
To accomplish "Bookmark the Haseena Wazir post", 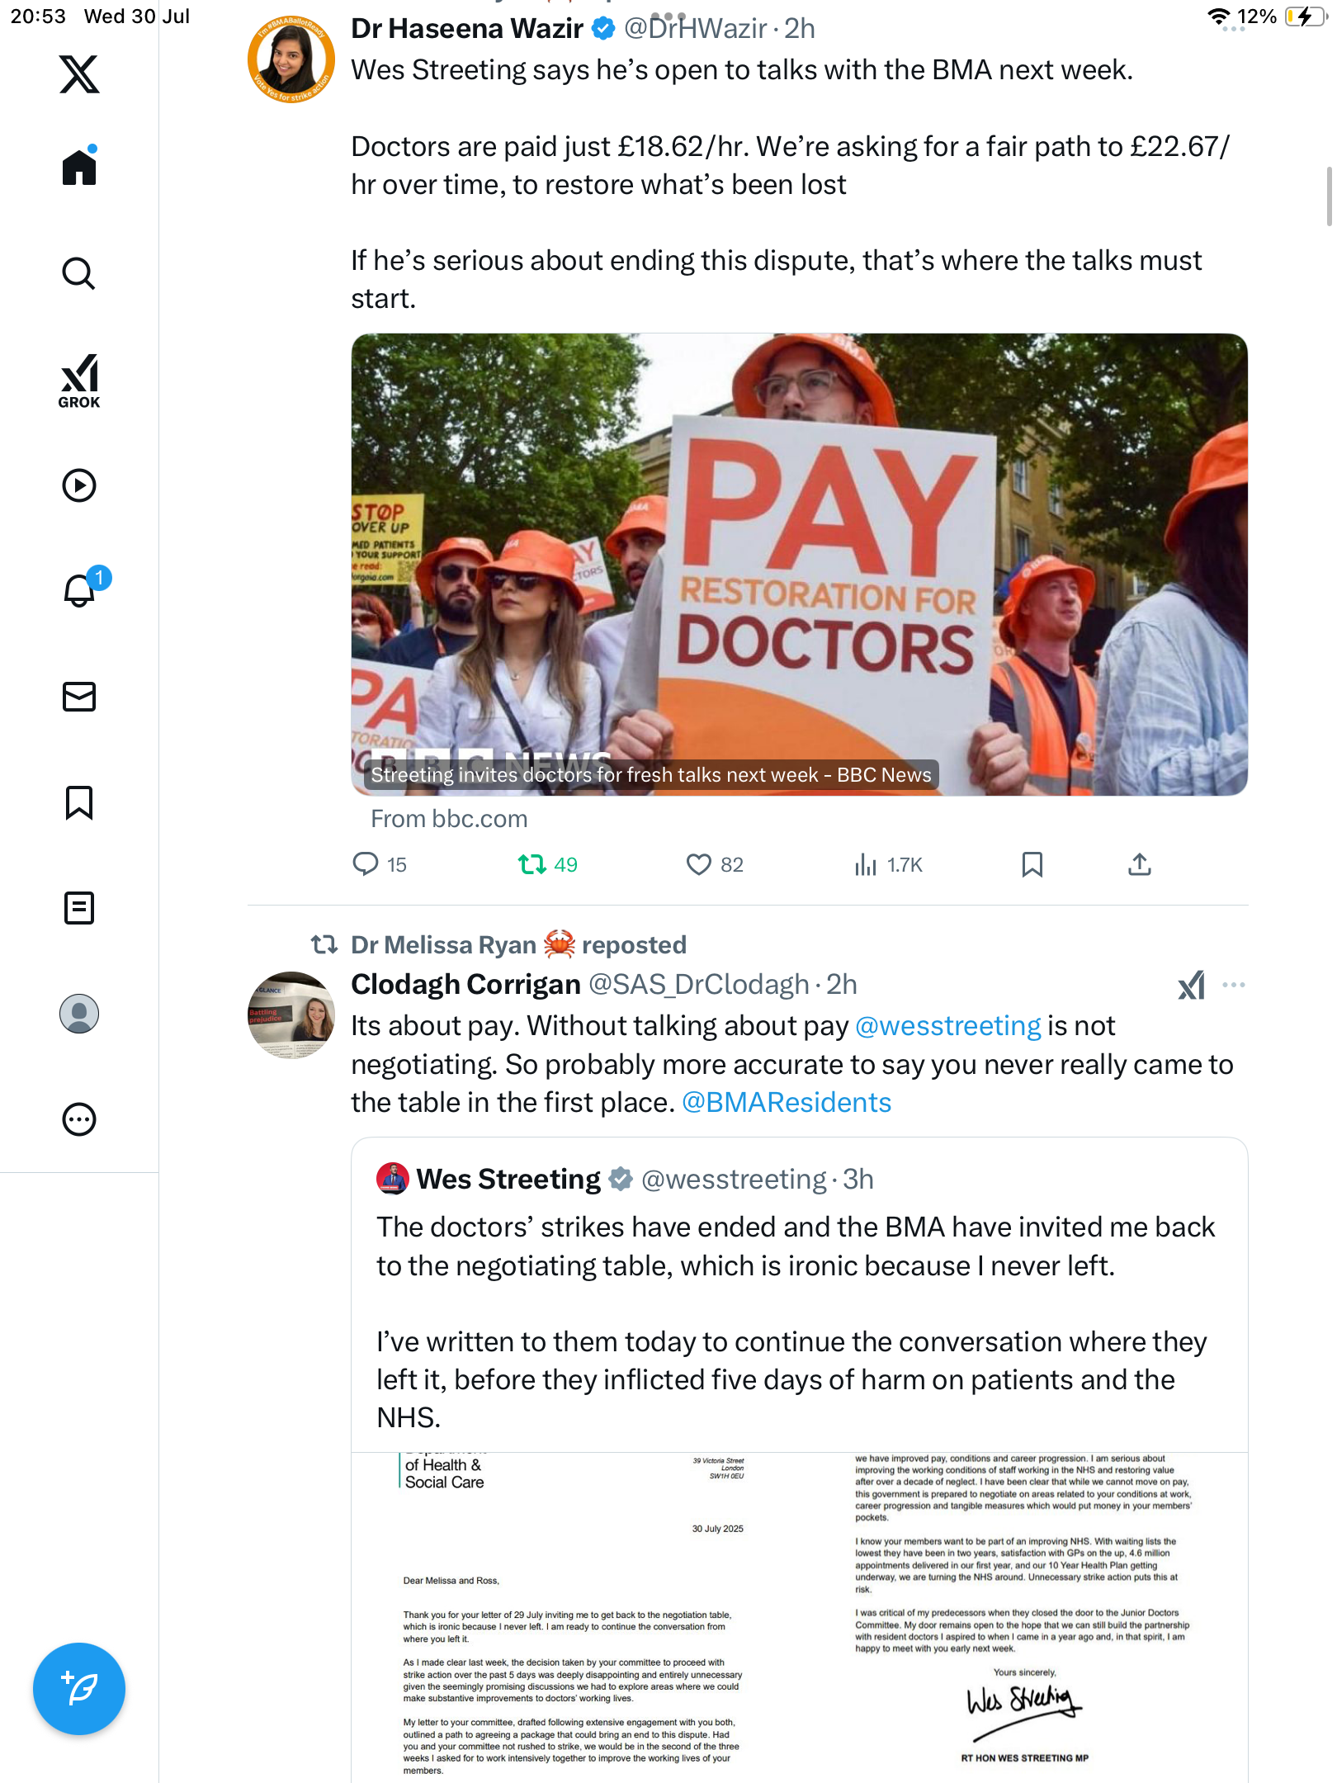I will (1032, 864).
